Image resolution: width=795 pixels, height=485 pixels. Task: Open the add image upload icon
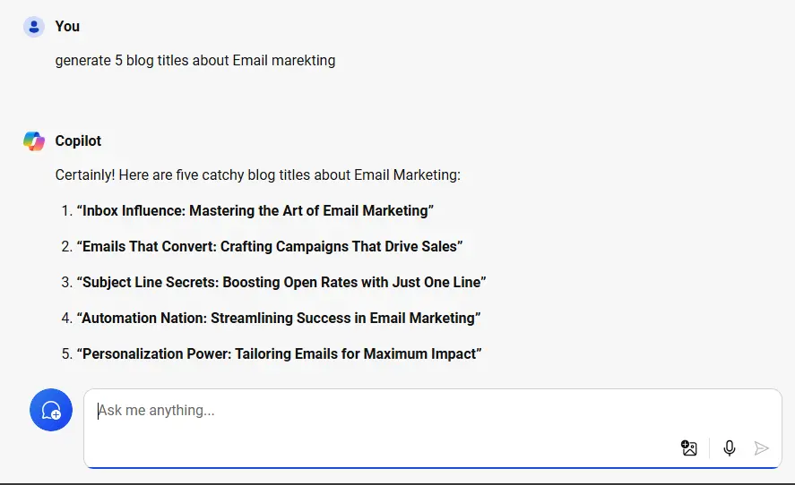688,448
